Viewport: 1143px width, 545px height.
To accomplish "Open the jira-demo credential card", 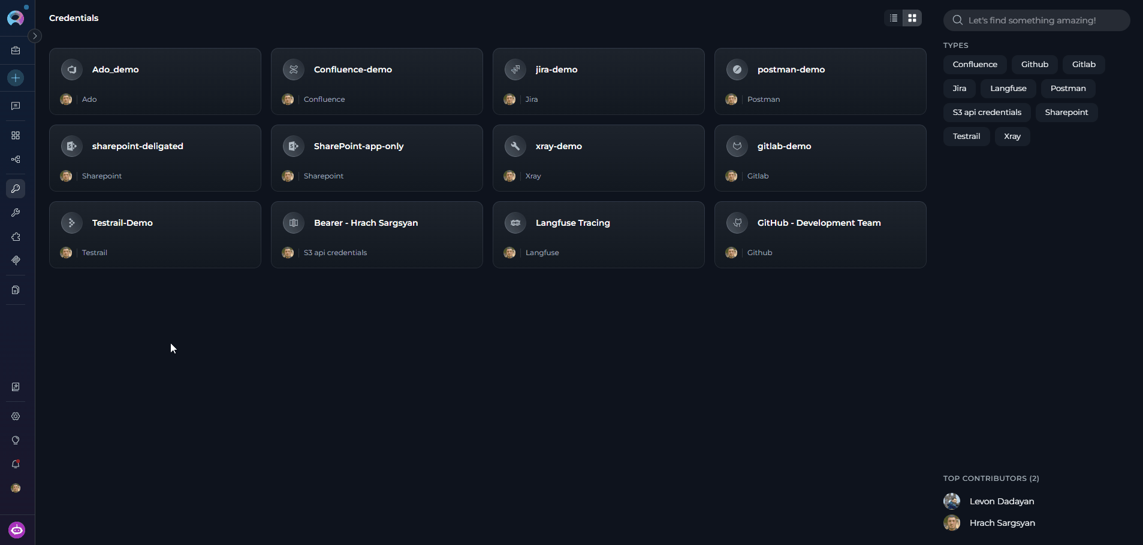I will [599, 81].
